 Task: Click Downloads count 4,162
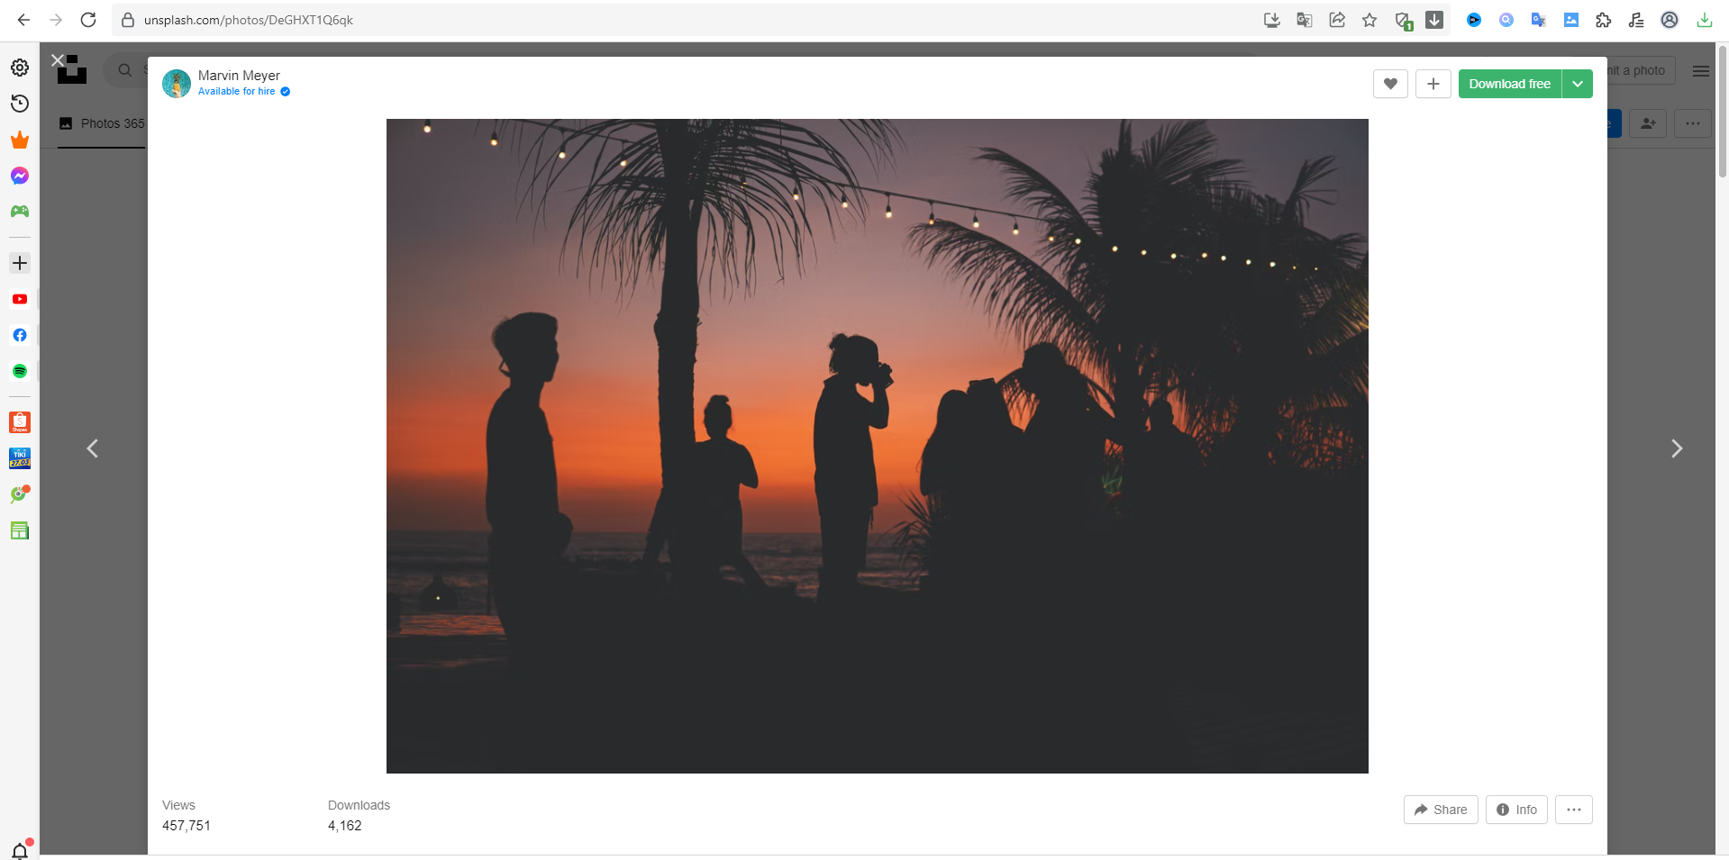pyautogui.click(x=345, y=826)
